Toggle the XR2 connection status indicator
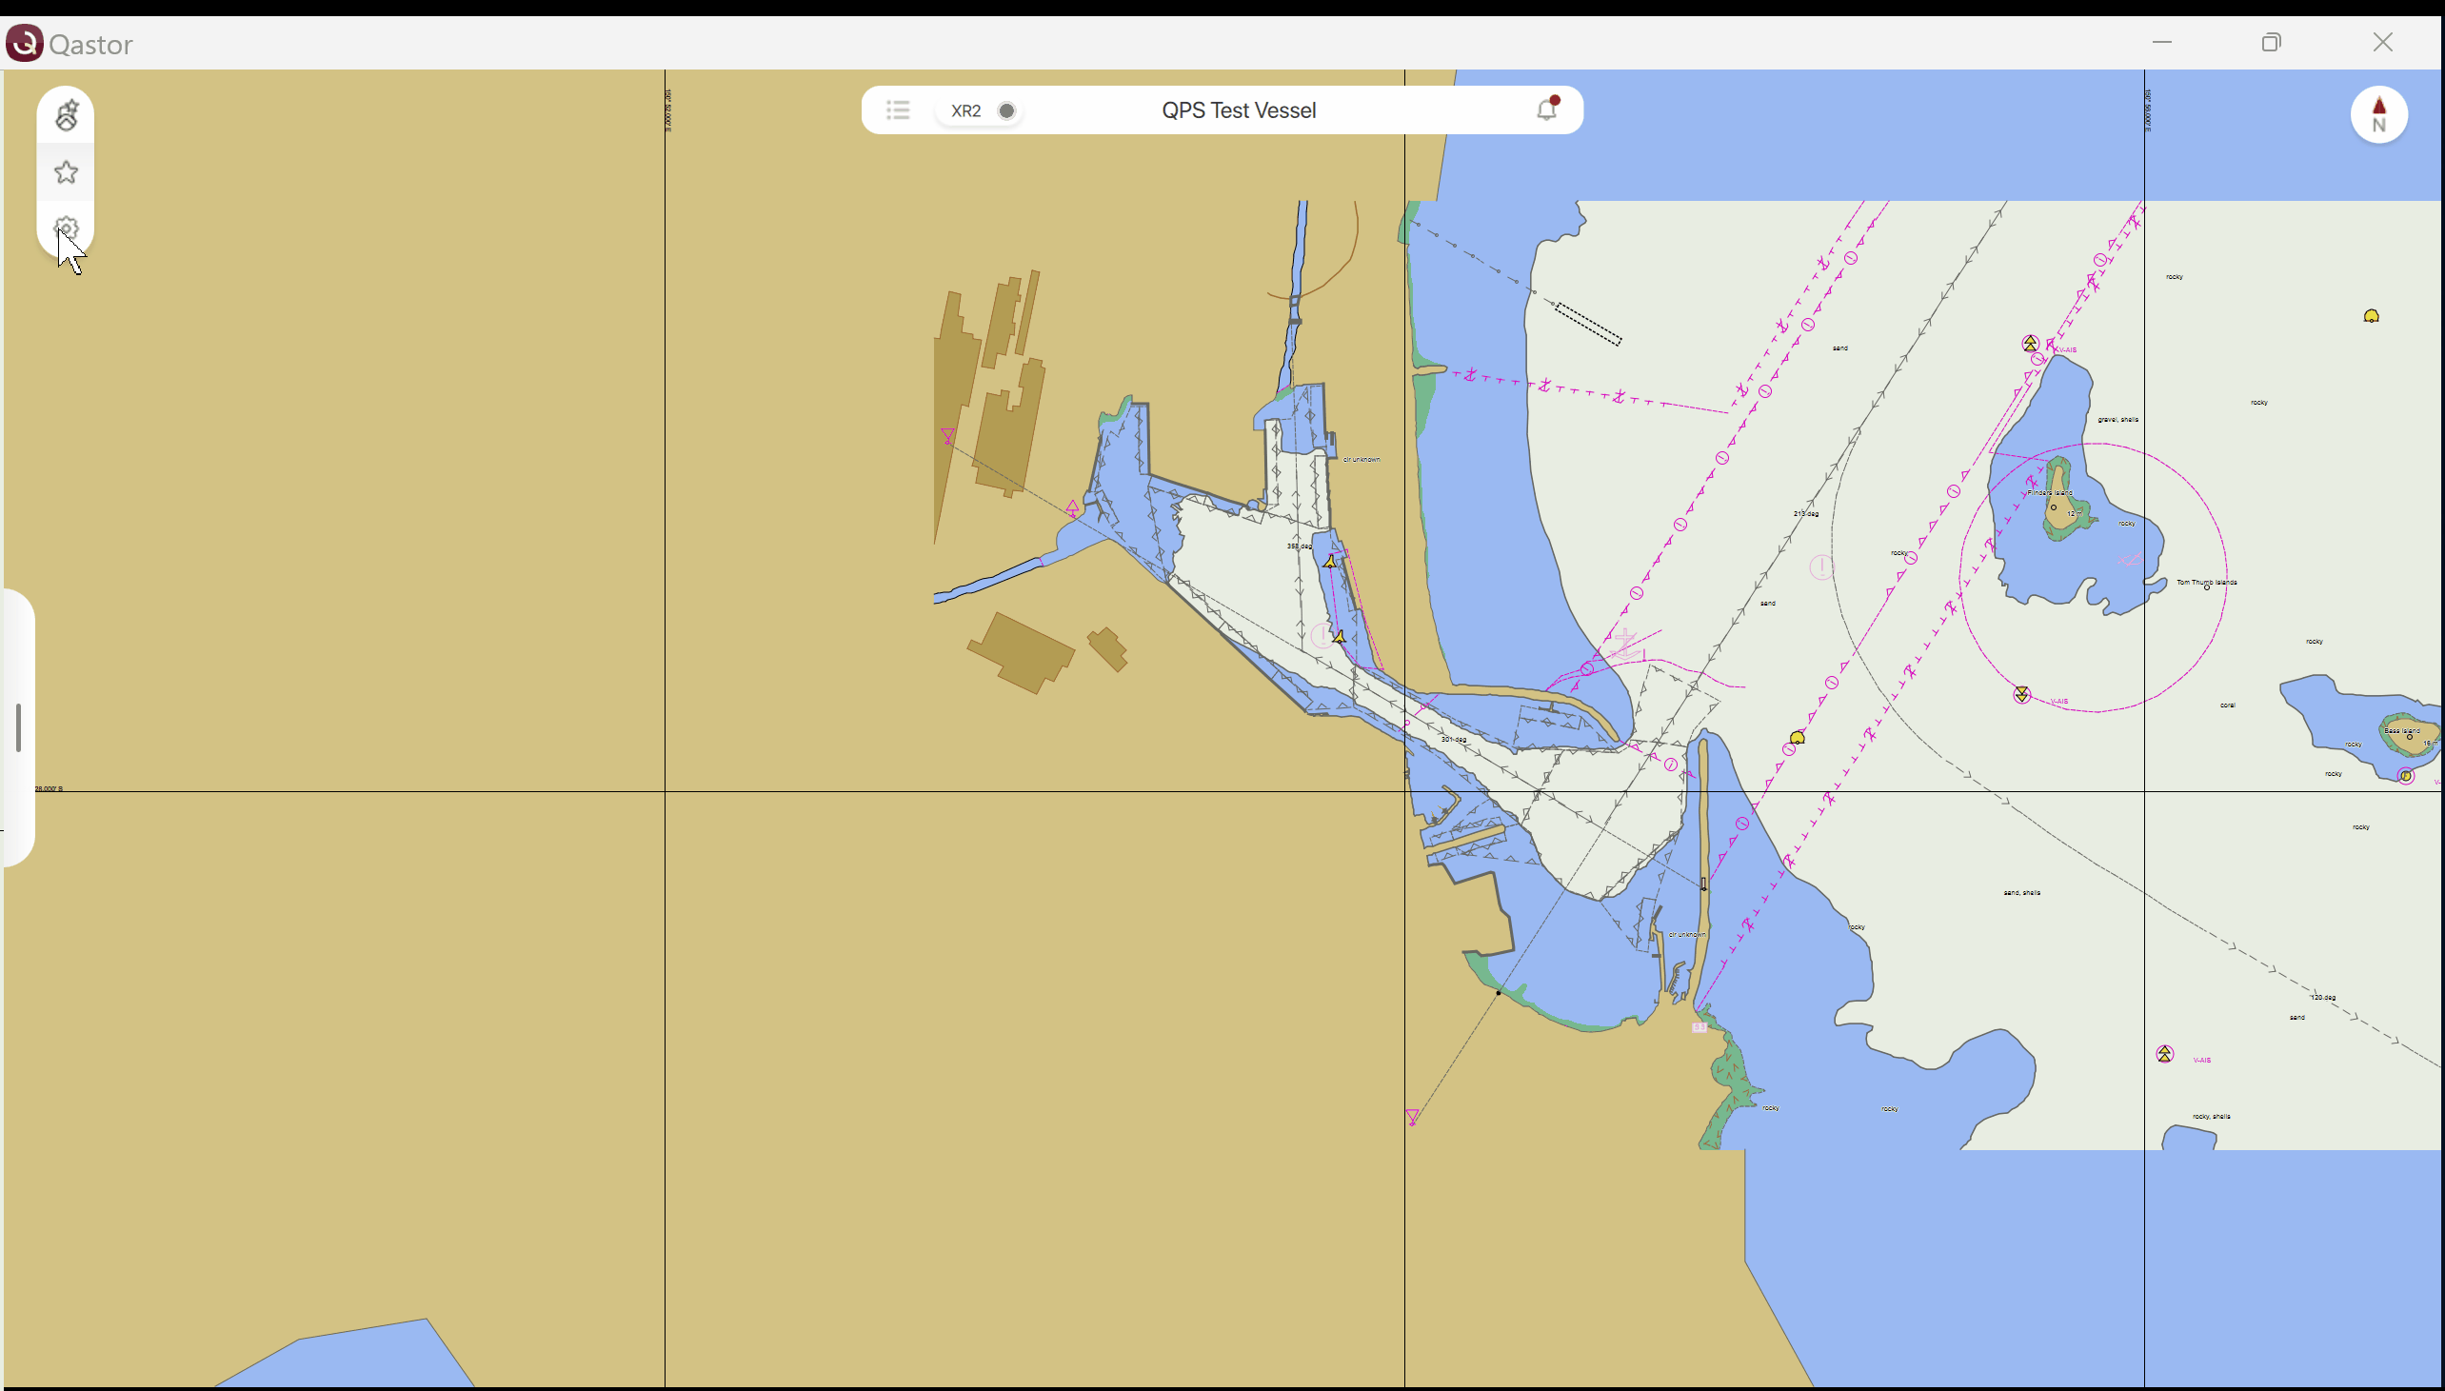Viewport: 2445px width, 1391px height. [1005, 110]
